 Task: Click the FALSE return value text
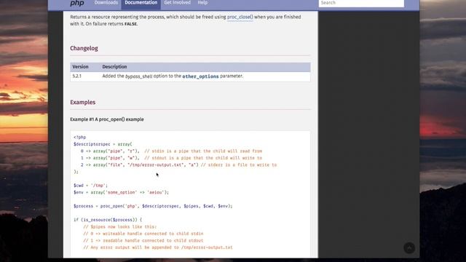[x=130, y=24]
